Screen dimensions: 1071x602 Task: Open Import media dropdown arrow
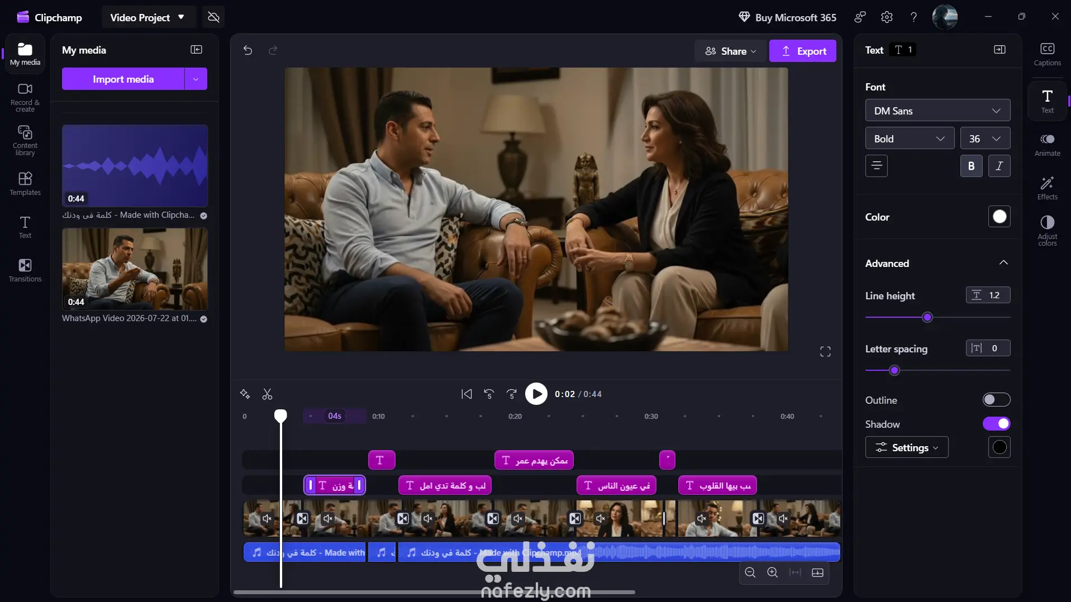[196, 79]
